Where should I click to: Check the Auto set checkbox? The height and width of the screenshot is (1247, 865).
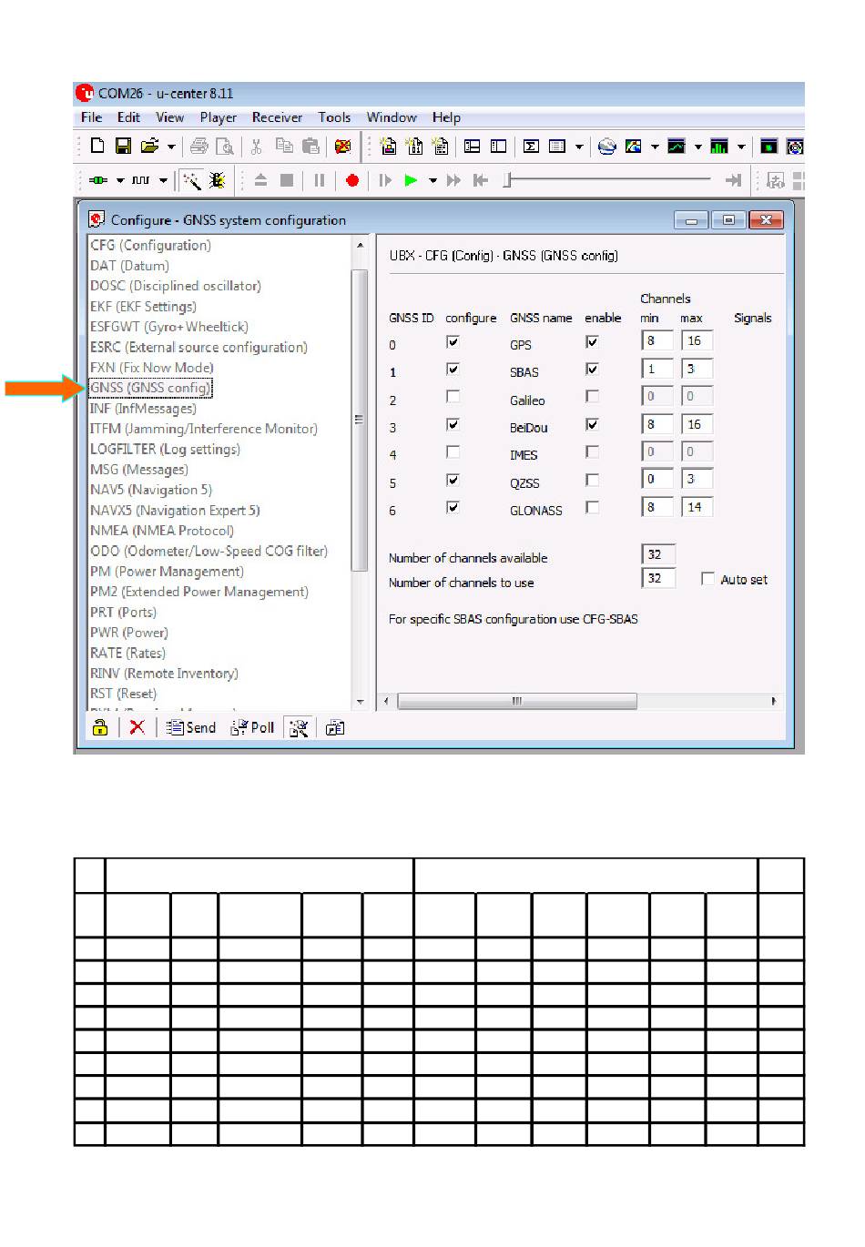(707, 579)
